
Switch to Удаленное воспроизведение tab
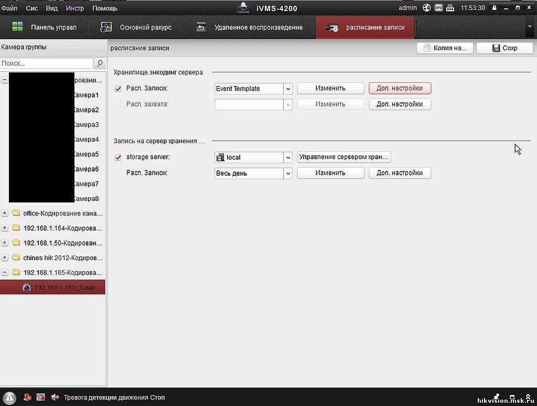(249, 27)
